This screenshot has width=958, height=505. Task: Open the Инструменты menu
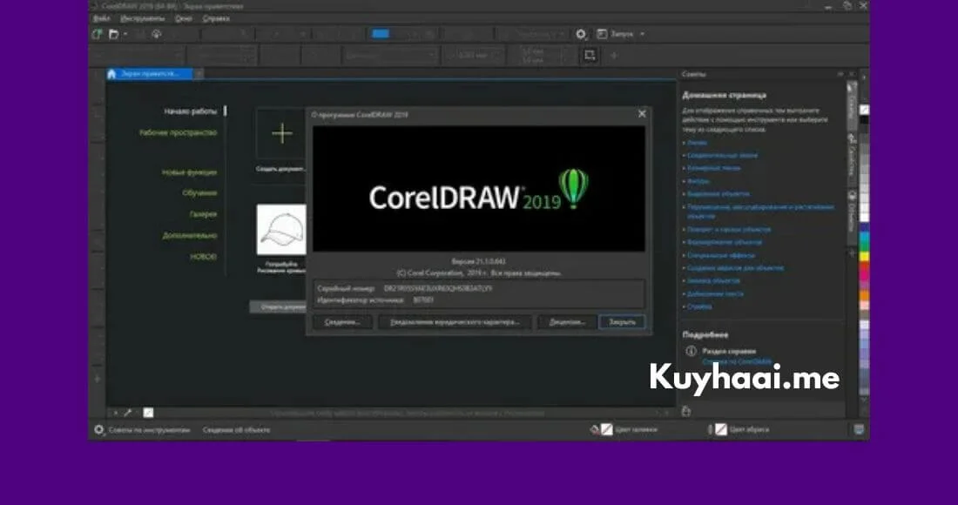142,18
